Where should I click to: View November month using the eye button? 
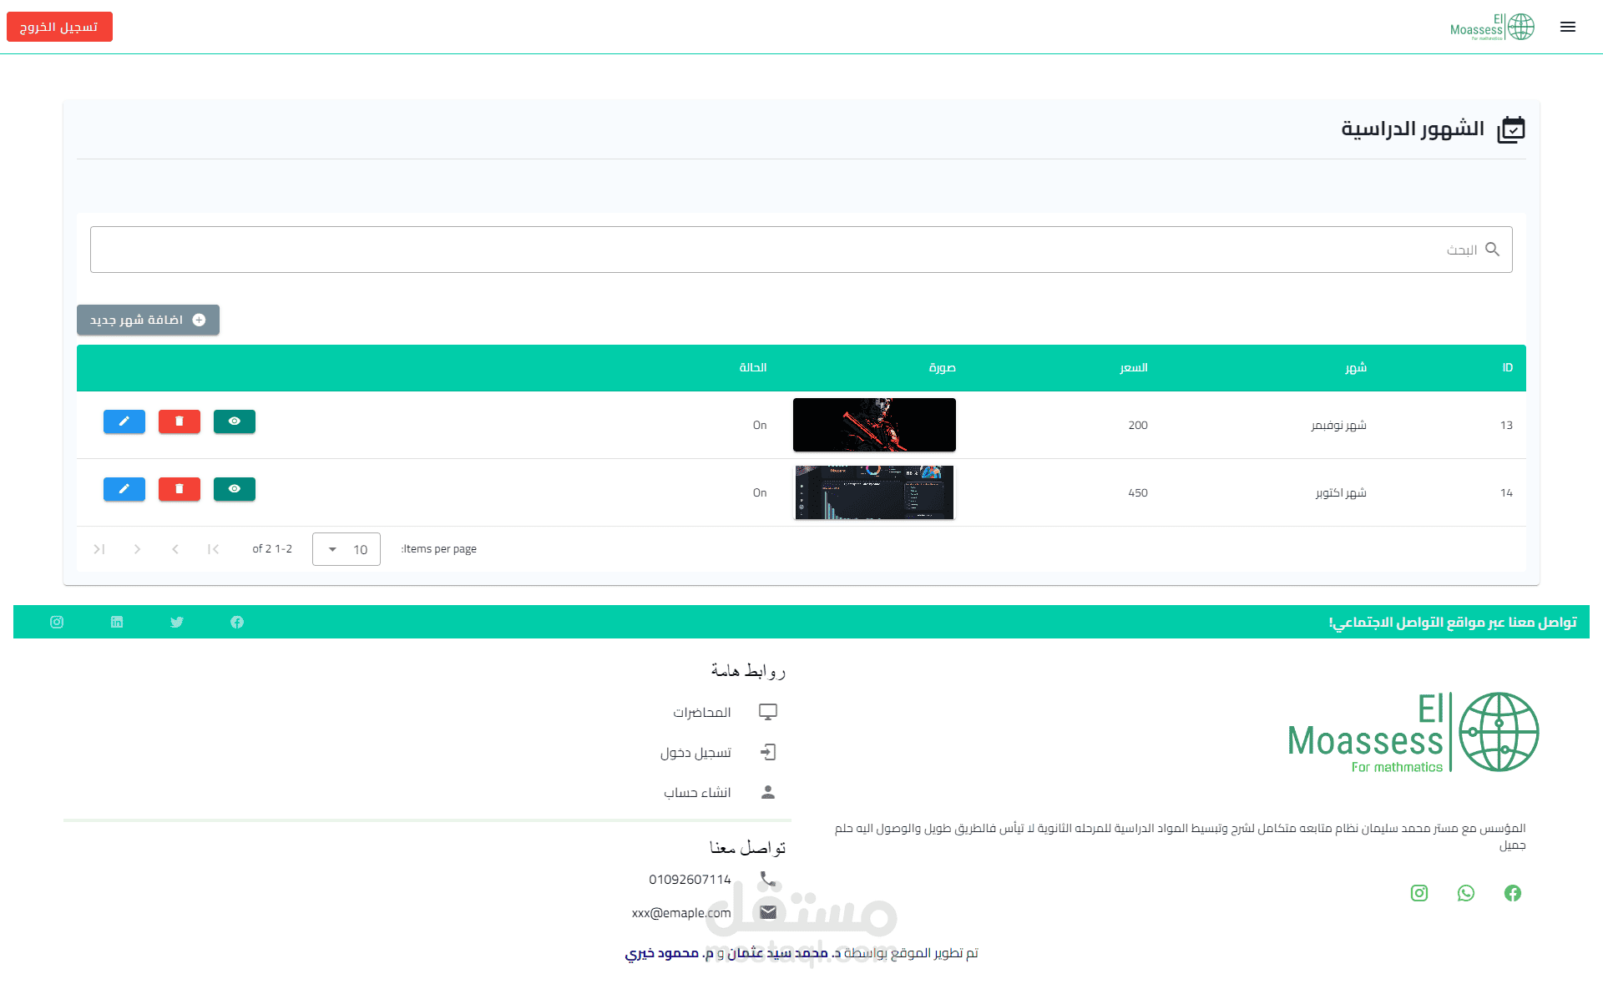(x=235, y=421)
